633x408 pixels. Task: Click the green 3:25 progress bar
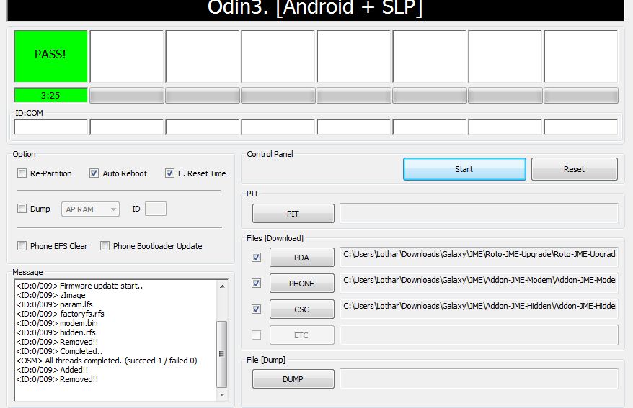point(51,96)
